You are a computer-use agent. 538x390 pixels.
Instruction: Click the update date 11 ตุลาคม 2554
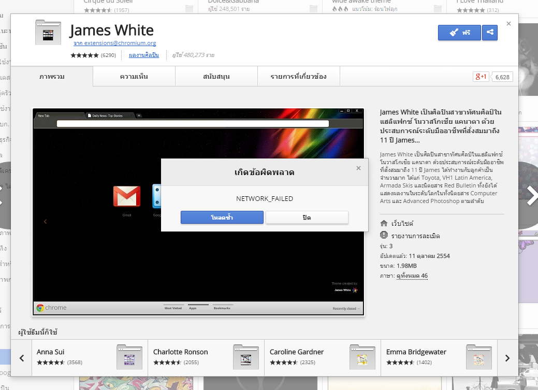coord(429,256)
